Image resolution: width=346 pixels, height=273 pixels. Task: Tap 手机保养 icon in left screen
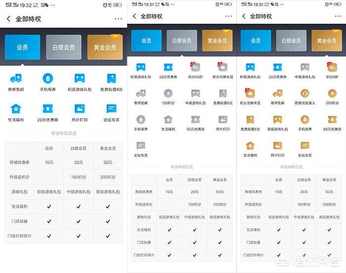pos(49,79)
